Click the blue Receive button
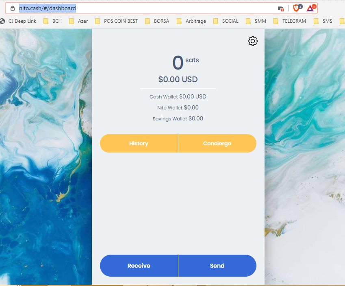 coord(139,266)
